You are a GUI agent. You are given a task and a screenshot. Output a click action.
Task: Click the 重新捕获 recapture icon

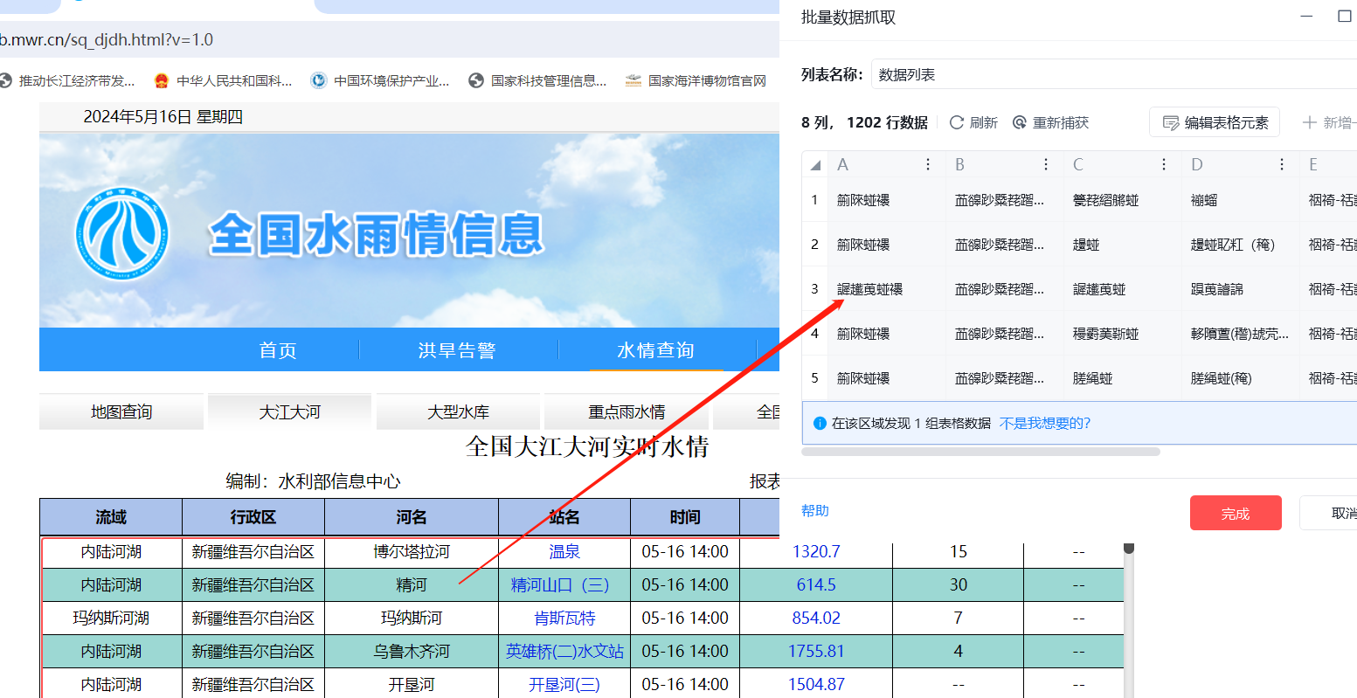click(x=1019, y=123)
